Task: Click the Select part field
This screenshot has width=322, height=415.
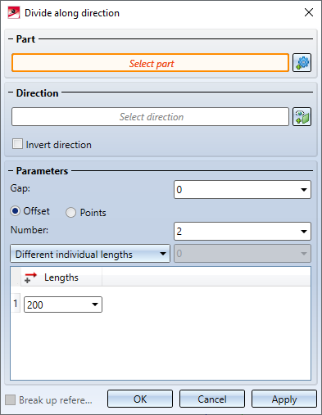Action: click(x=150, y=63)
